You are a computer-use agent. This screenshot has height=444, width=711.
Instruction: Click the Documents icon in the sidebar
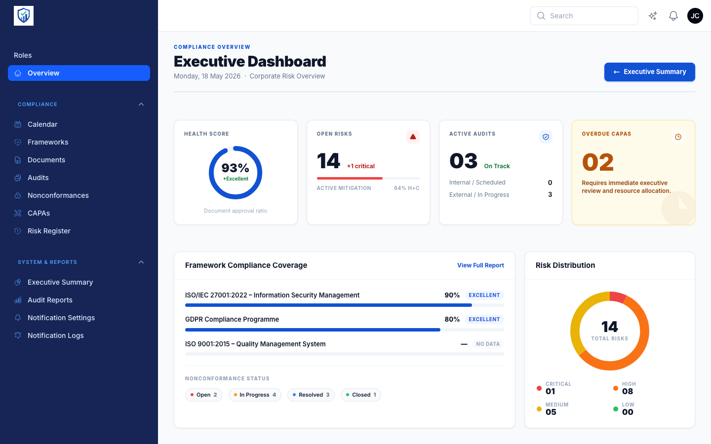(x=18, y=160)
